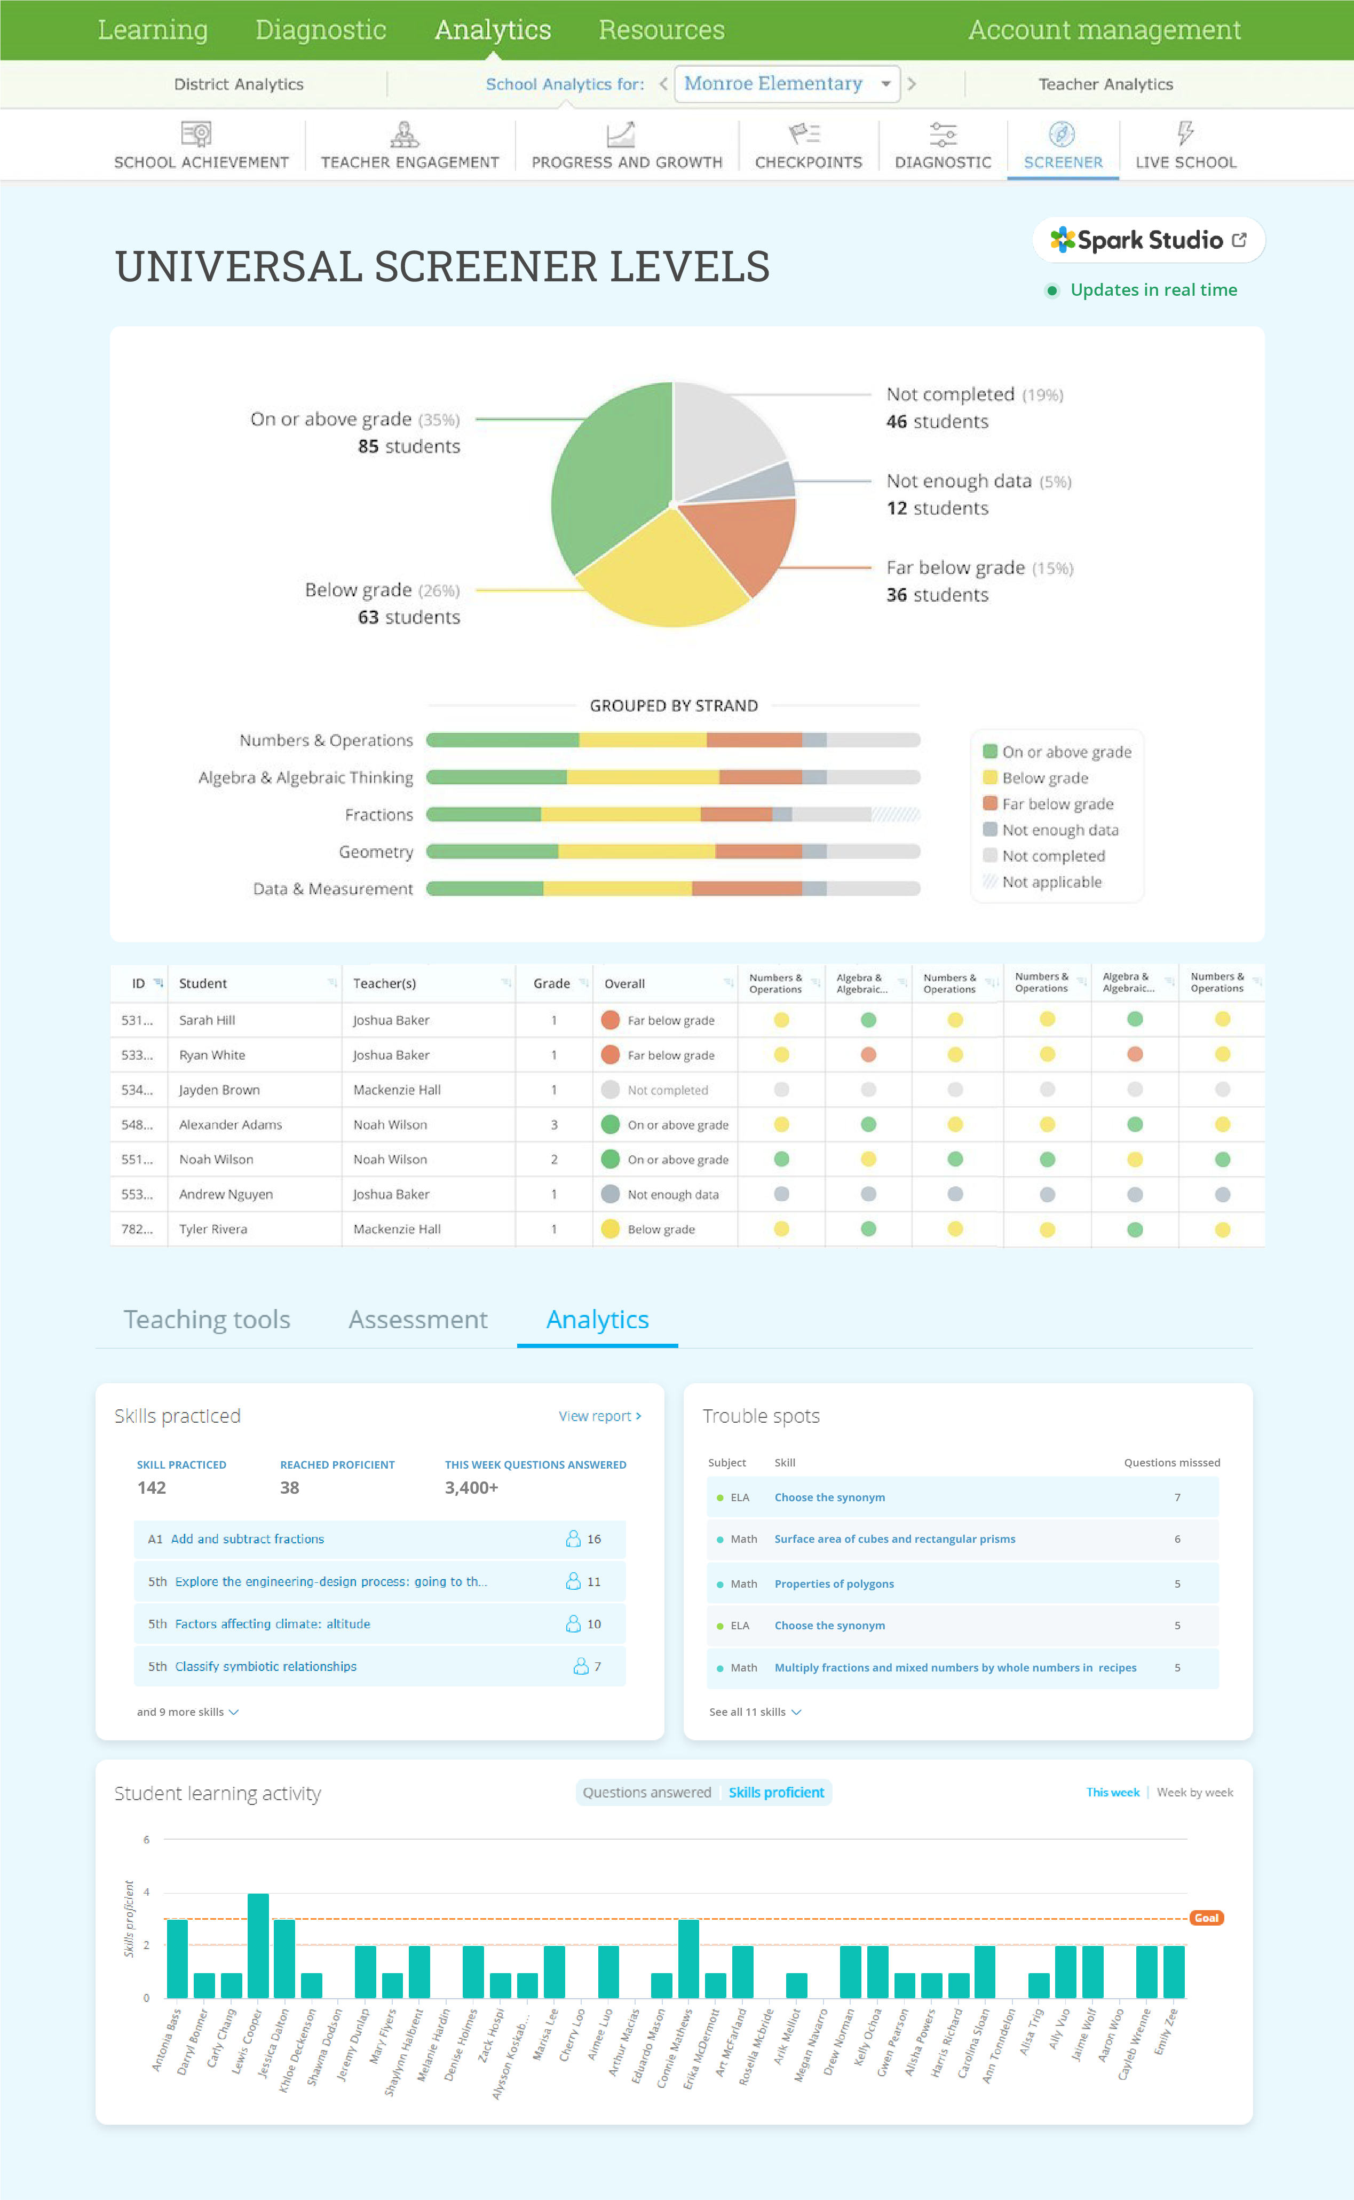Click Spark Studio external link icon
This screenshot has width=1354, height=2200.
[x=1239, y=239]
